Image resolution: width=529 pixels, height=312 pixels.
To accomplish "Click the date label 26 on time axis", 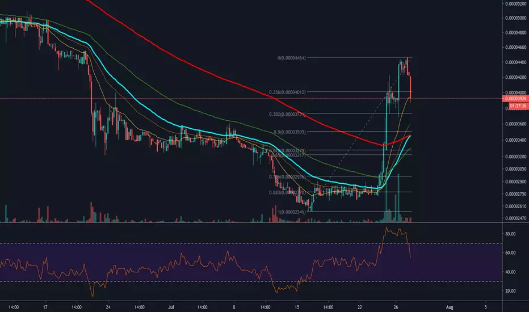I will point(396,307).
